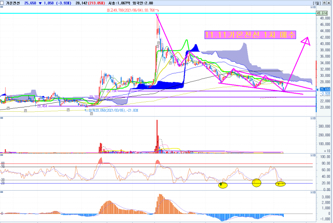Click the 300,000 volume axis value

pyautogui.click(x=324, y=126)
